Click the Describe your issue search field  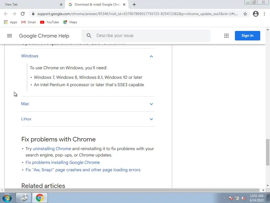pos(146,36)
